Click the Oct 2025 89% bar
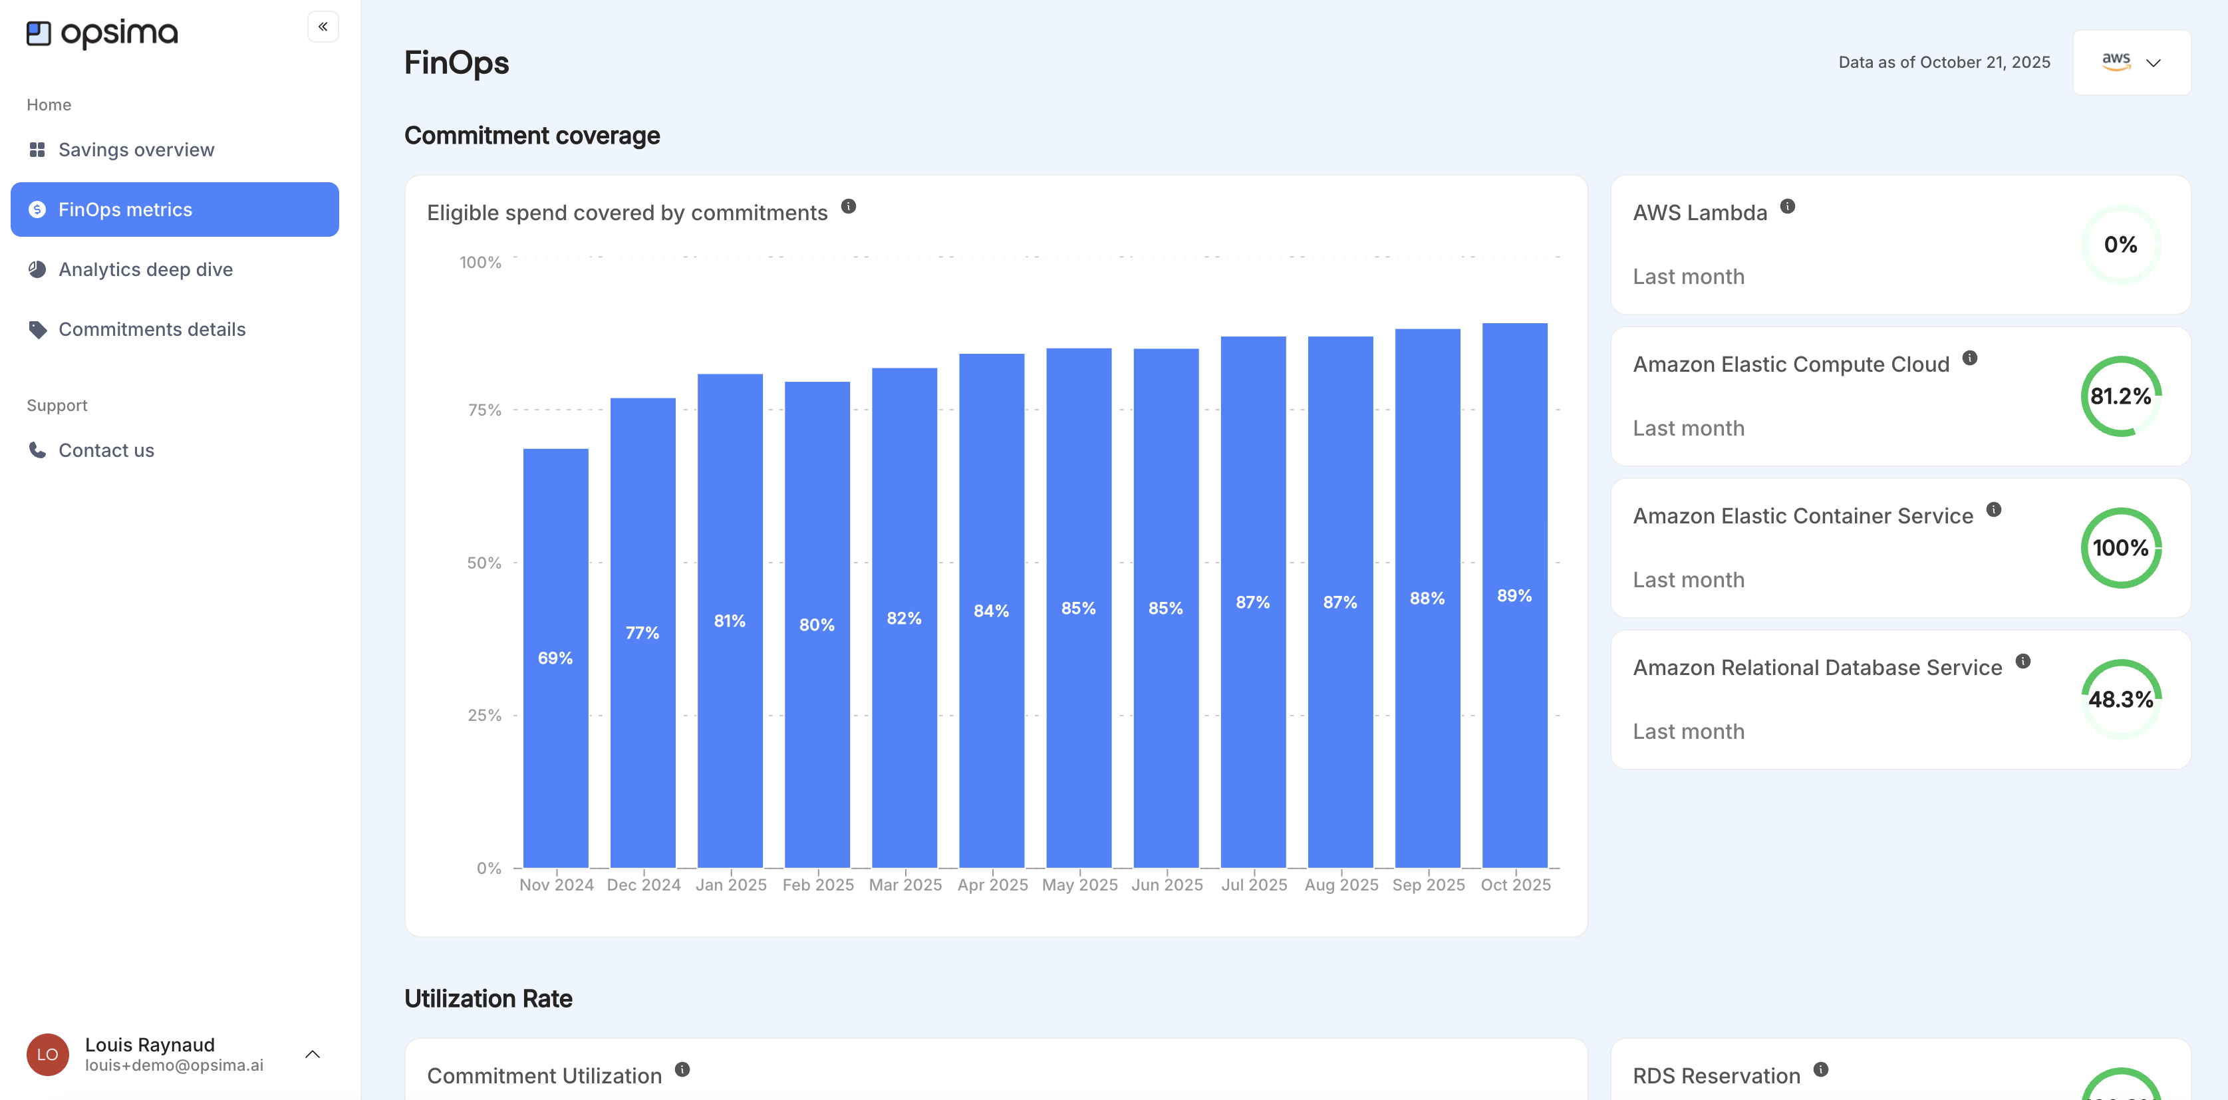The height and width of the screenshot is (1100, 2228). pos(1514,595)
